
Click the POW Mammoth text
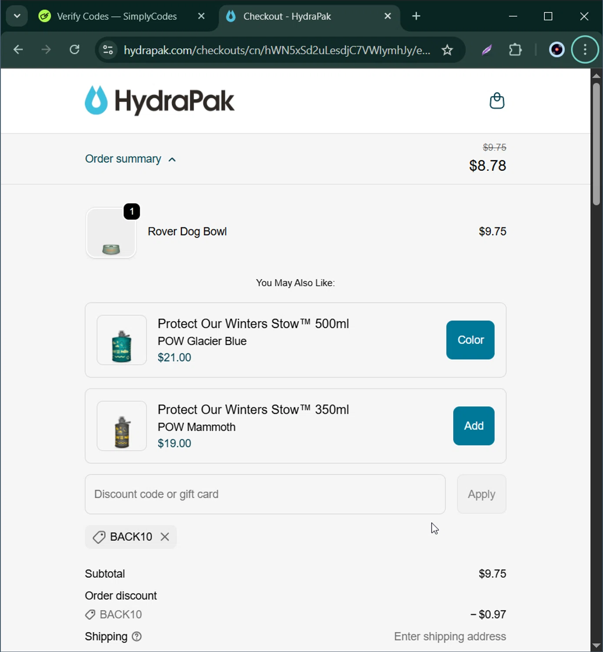pos(196,427)
